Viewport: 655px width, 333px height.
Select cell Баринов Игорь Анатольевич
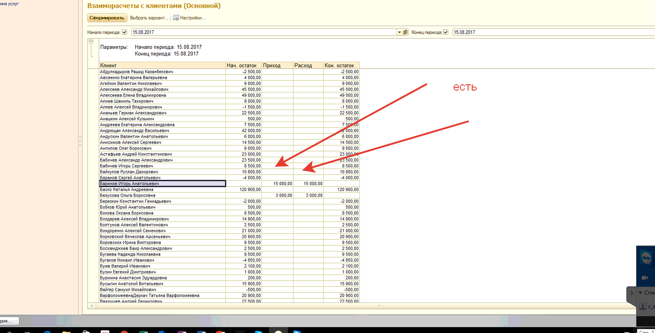[x=162, y=183]
